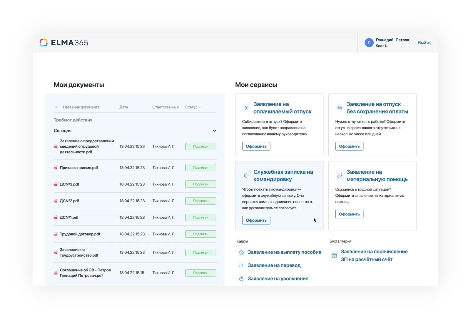Click the hand icon beside resignation application
This screenshot has width=473, height=321.
click(241, 279)
